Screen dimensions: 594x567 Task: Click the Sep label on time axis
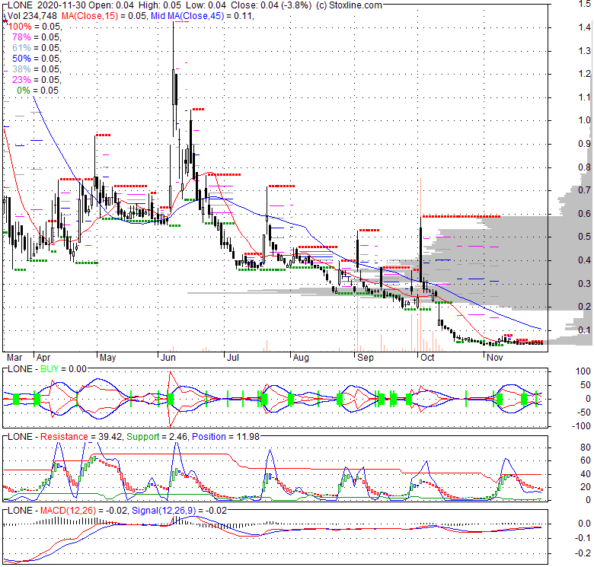tap(366, 358)
